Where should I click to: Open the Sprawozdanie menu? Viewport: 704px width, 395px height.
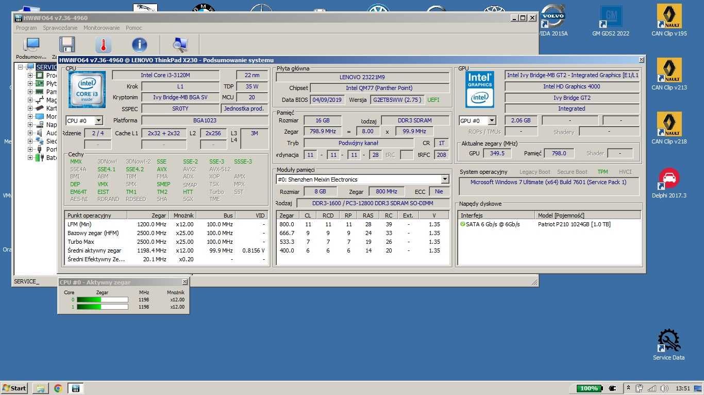click(60, 28)
